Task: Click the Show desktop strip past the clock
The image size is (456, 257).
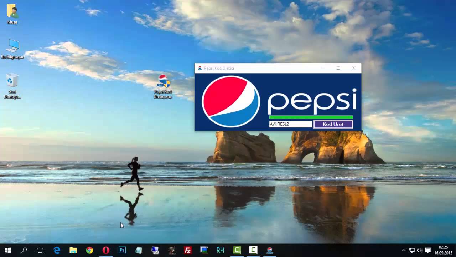Action: click(x=455, y=250)
